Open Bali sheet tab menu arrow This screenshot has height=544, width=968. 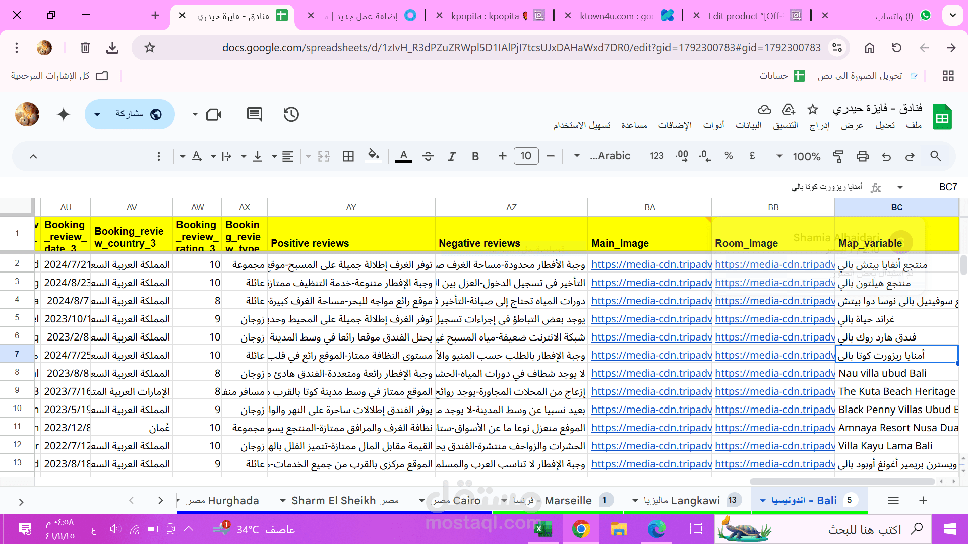click(763, 501)
